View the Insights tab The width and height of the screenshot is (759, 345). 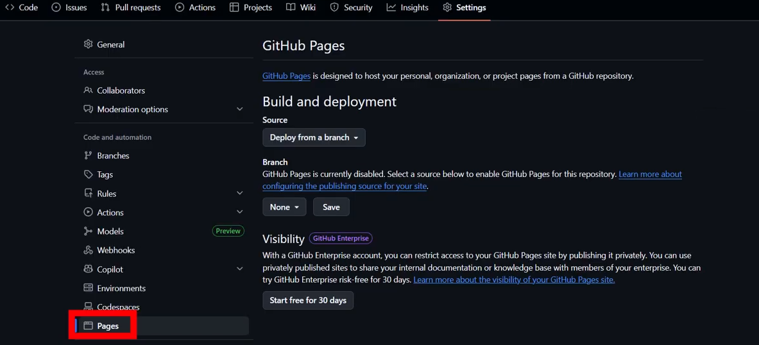[407, 8]
